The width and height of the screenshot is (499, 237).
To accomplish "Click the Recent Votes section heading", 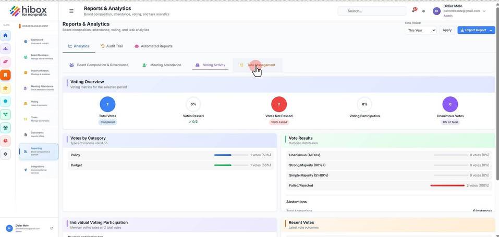I will [301, 223].
